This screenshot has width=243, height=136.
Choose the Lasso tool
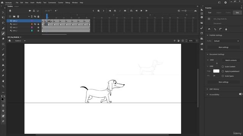[3, 23]
